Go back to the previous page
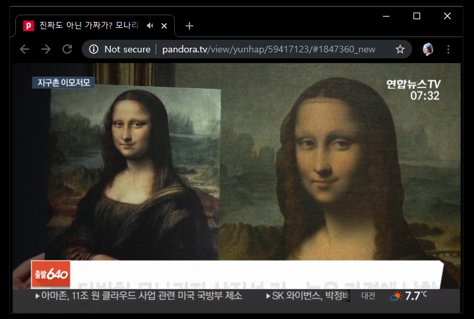Screen dimensions: 474x319 pyautogui.click(x=25, y=49)
